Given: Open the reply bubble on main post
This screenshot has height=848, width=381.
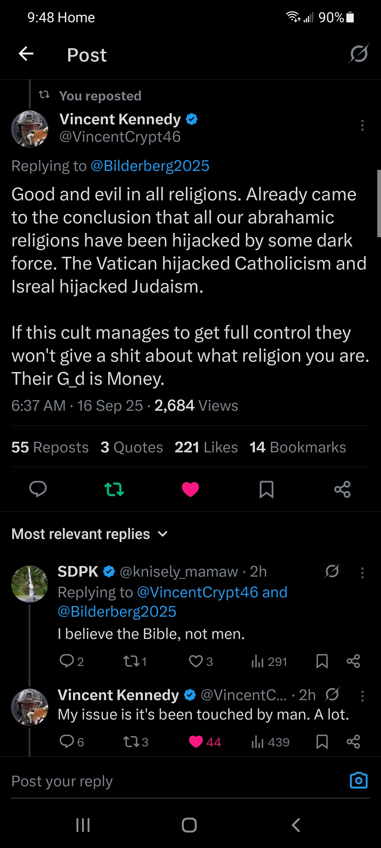Looking at the screenshot, I should click(x=38, y=489).
